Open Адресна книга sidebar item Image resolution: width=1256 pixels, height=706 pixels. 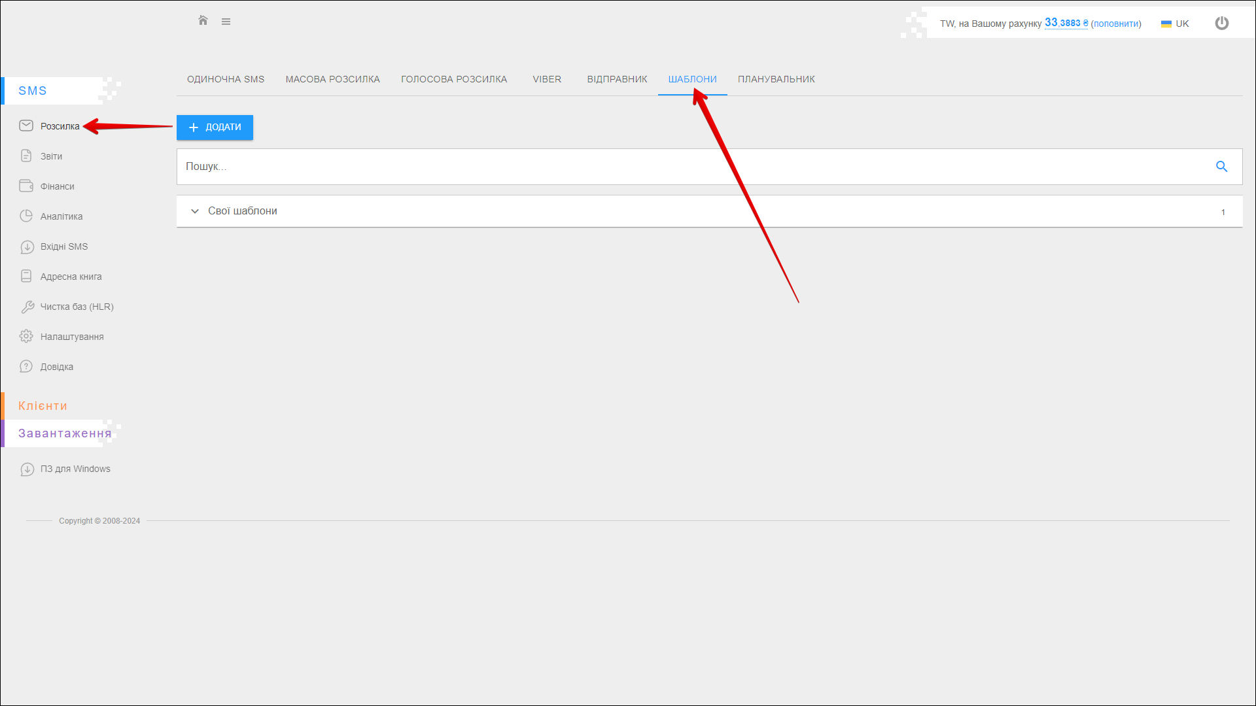tap(71, 277)
